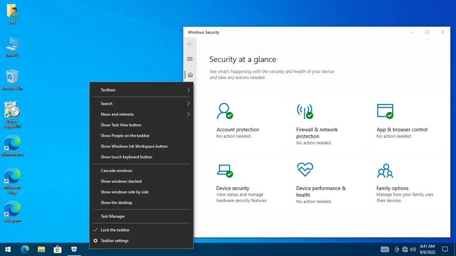Click the Windows Security window title text
The image size is (456, 256).
(203, 32)
